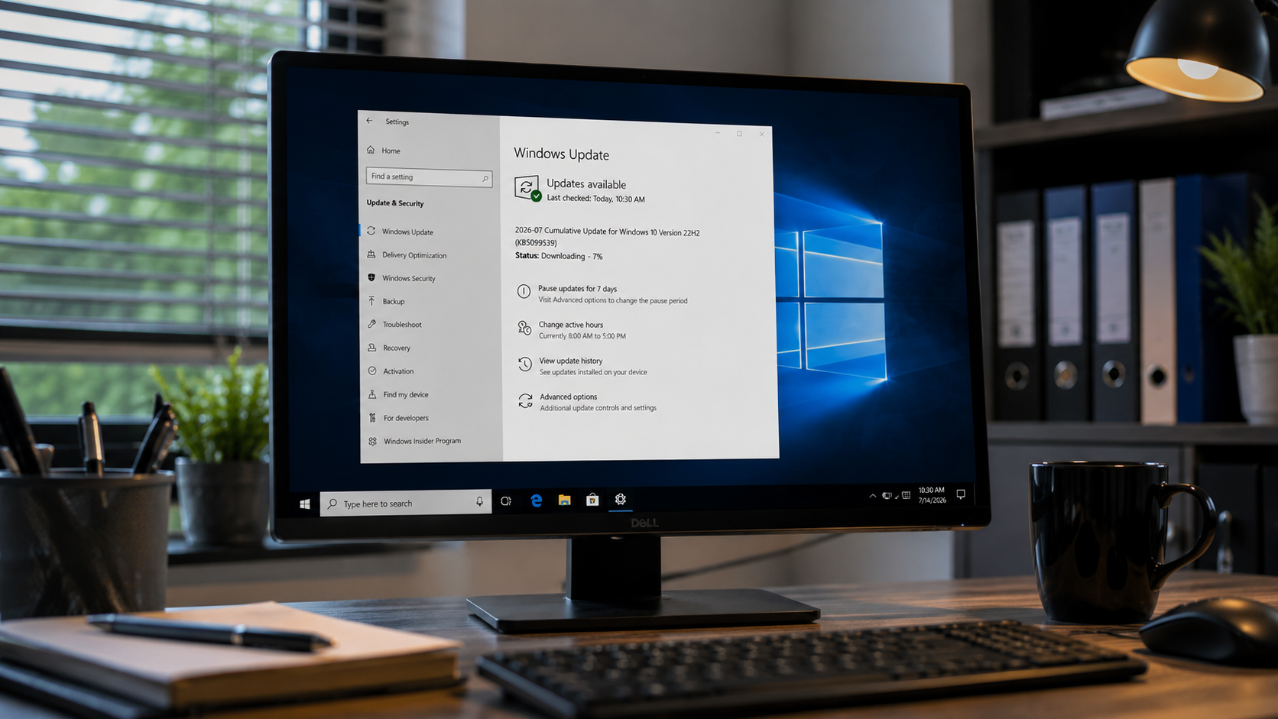
Task: Select the Recovery icon in sidebar
Action: point(372,348)
